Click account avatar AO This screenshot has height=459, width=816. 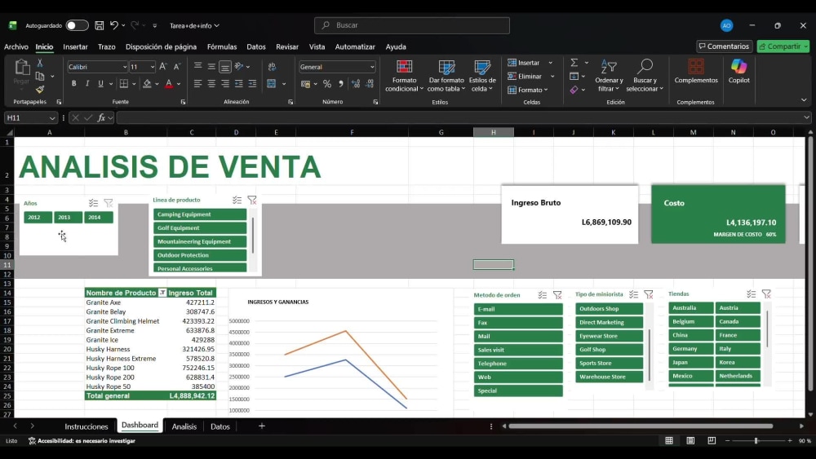[x=726, y=25]
